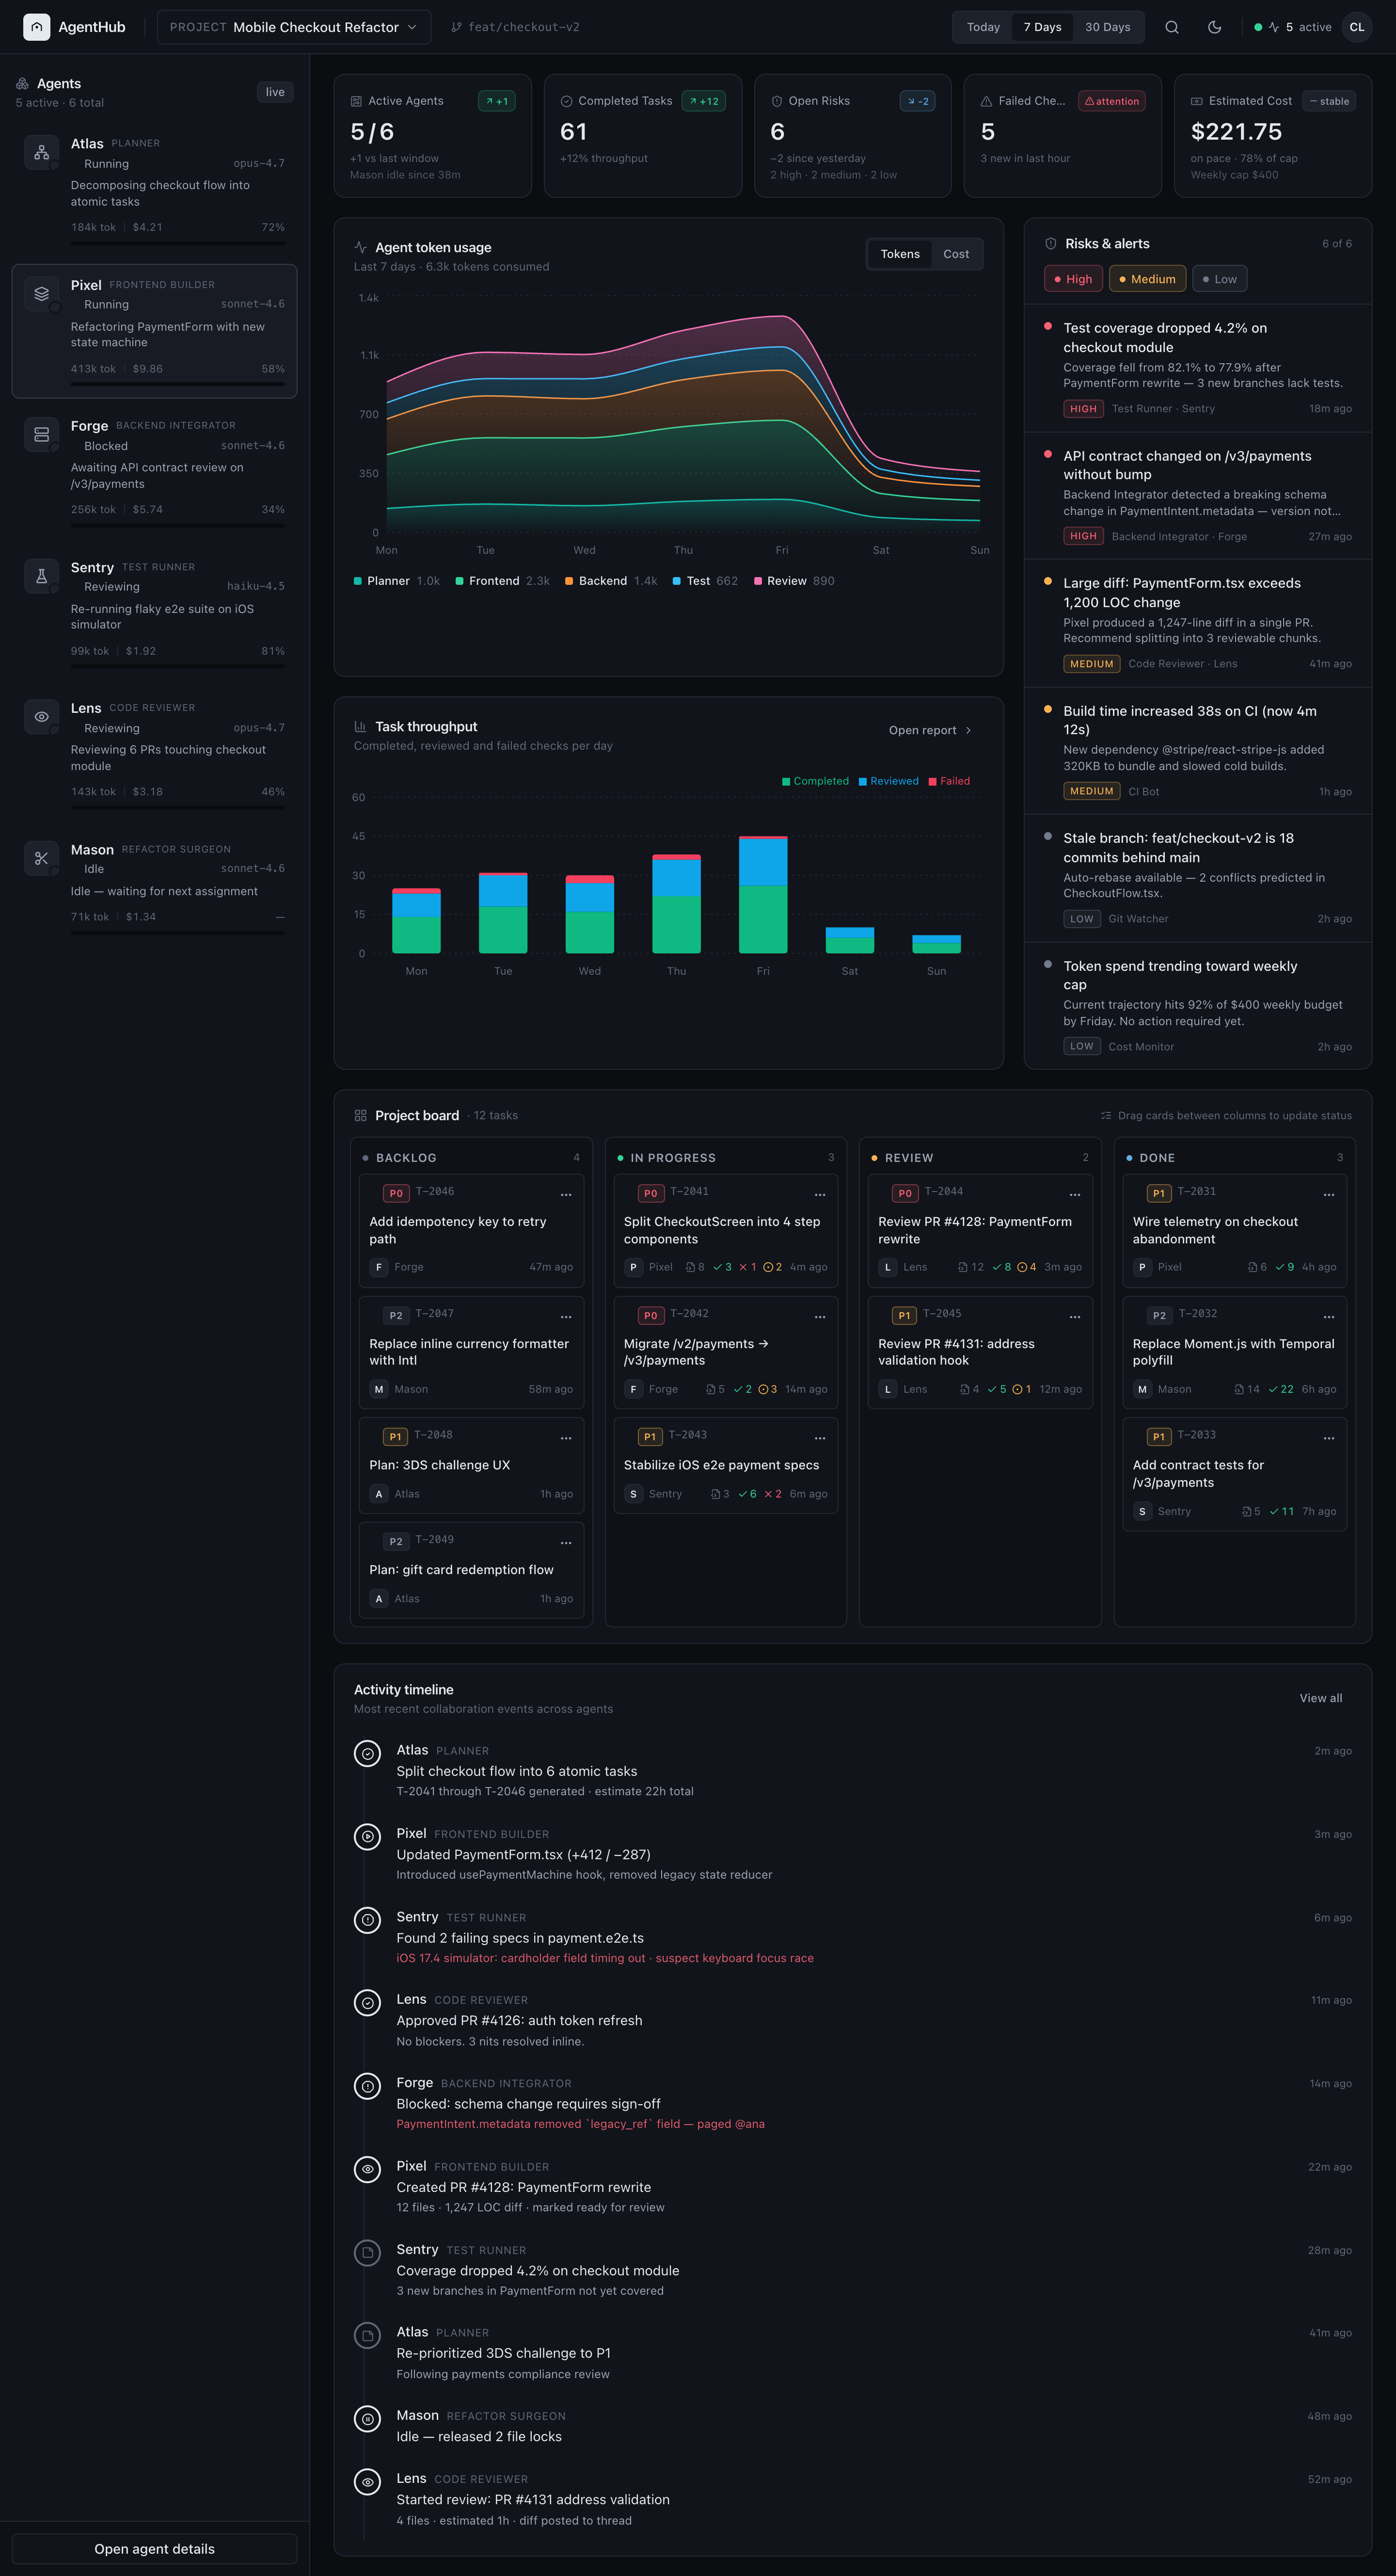Viewport: 1396px width, 2576px height.
Task: Click the 5 active status indicator
Action: pyautogui.click(x=1293, y=27)
